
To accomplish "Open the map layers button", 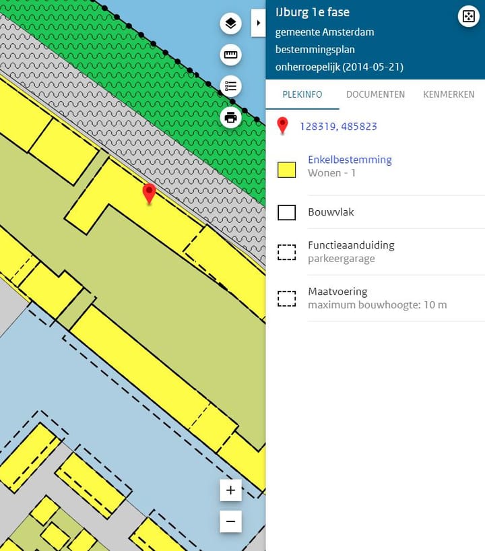I will point(231,24).
